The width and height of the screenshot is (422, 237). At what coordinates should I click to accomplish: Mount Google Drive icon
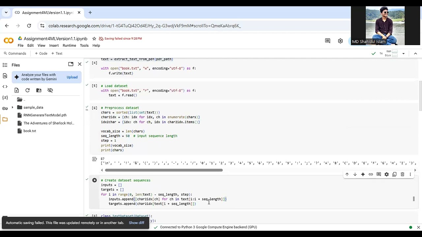click(x=39, y=90)
